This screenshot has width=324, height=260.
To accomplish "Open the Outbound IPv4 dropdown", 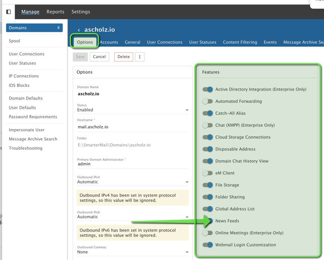I will [x=132, y=182].
